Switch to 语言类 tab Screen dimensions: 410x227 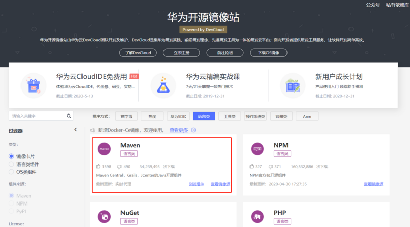[204, 116]
